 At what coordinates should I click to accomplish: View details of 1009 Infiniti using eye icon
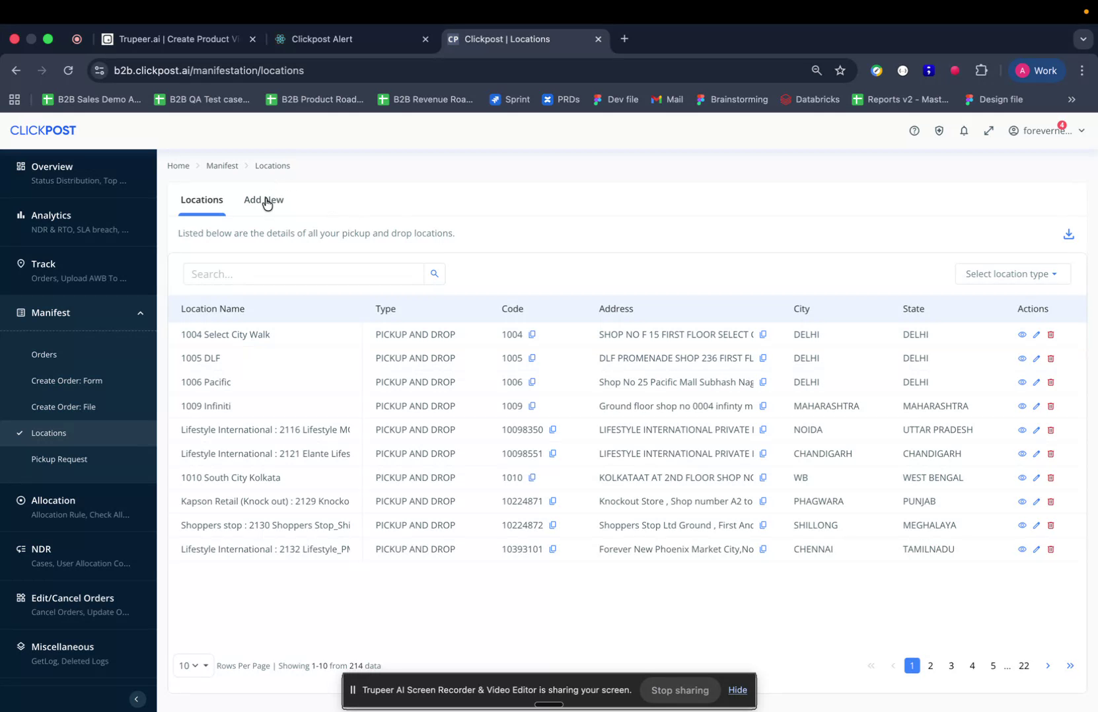coord(1021,406)
